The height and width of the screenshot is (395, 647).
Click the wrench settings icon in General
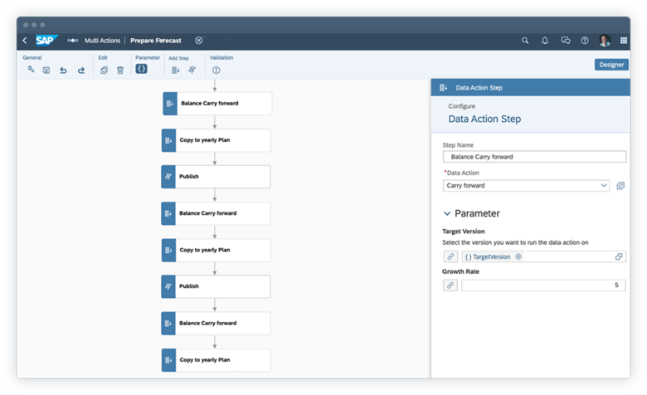31,71
